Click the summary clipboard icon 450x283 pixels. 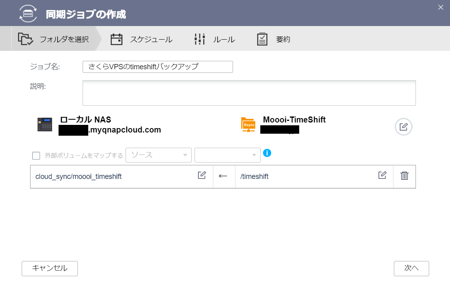point(262,39)
